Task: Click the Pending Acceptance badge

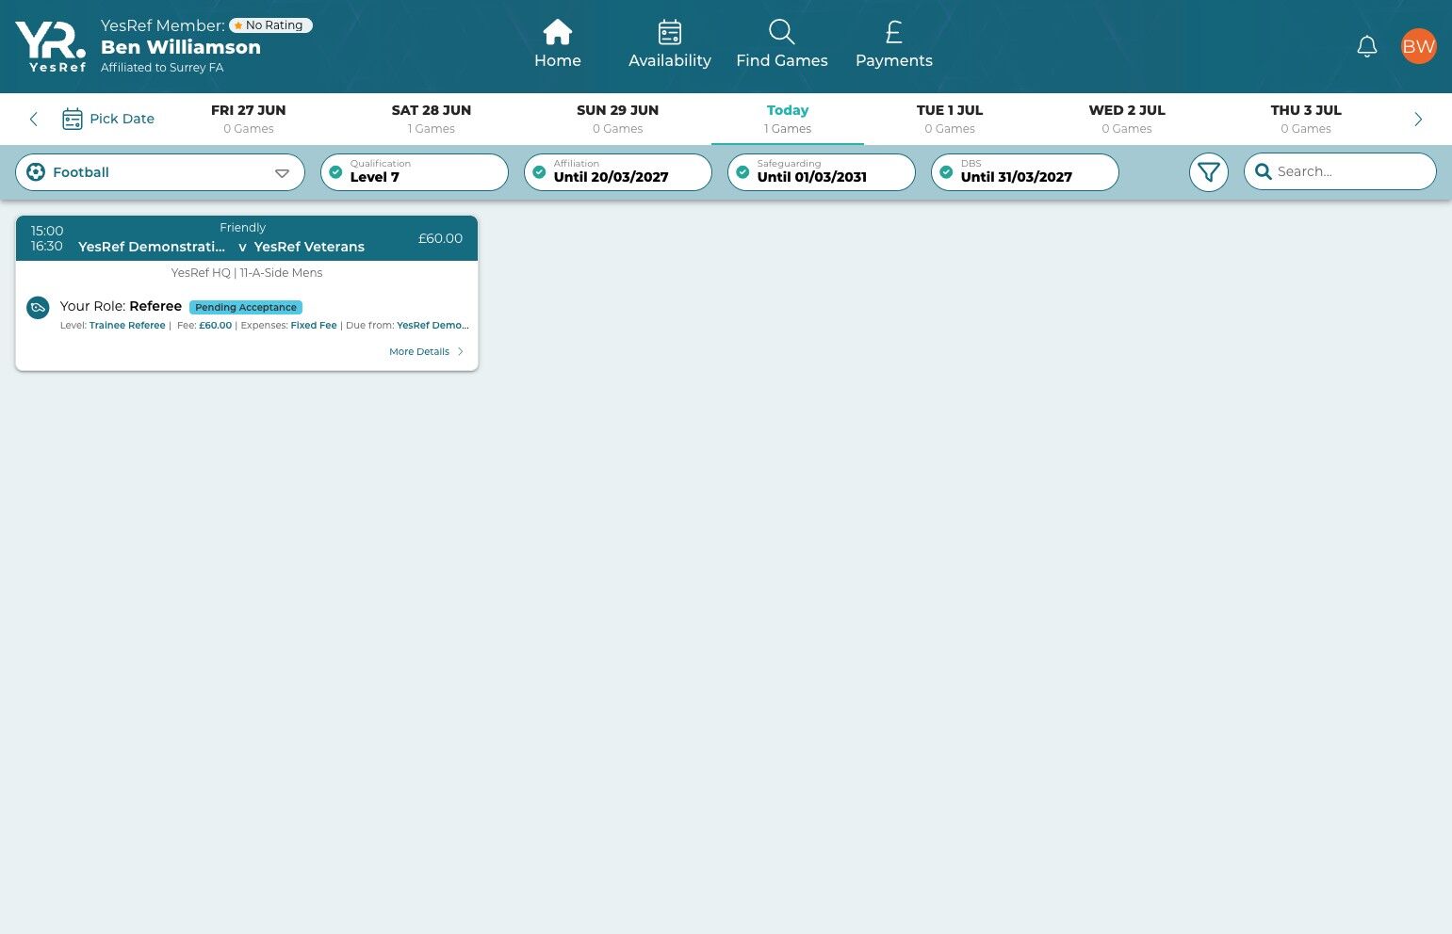Action: tap(246, 307)
